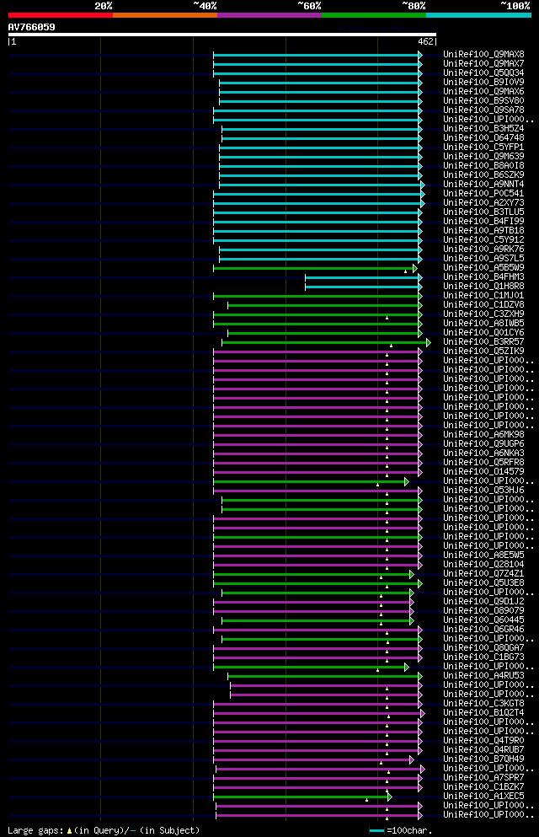Click the short cyan alignment bar for B4FHM3
The image size is (539, 837).
pos(364,277)
